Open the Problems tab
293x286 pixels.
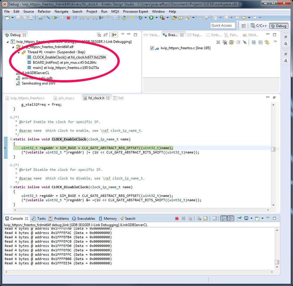click(59, 218)
